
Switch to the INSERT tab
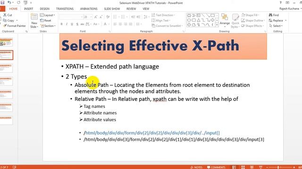[x=28, y=9]
